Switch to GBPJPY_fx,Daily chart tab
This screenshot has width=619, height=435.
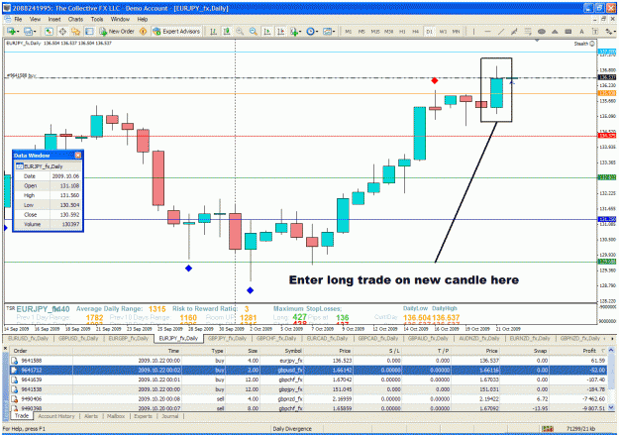(228, 338)
